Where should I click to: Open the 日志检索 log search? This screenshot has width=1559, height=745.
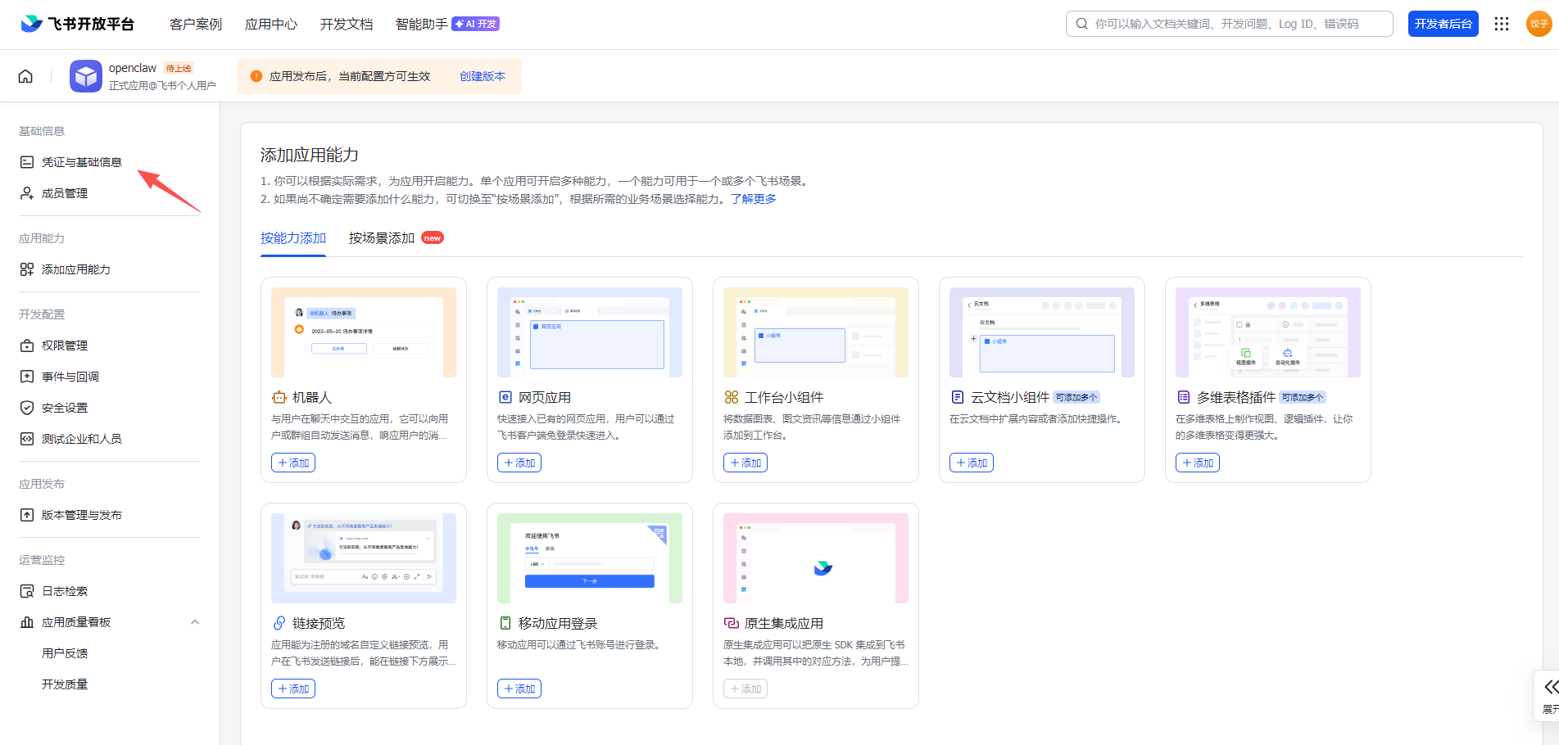pos(63,590)
